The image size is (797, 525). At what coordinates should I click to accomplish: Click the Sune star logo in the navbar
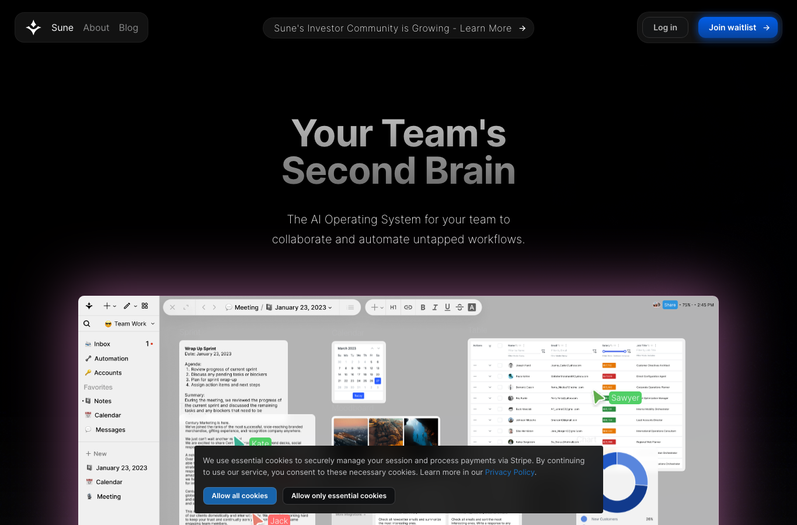coord(33,27)
